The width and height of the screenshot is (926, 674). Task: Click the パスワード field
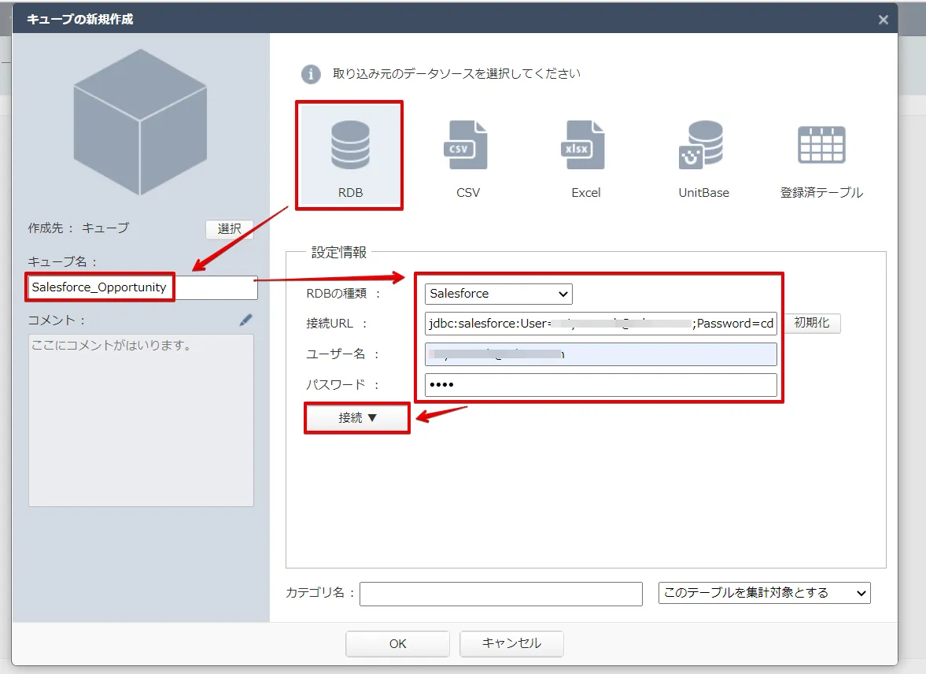[x=600, y=385]
